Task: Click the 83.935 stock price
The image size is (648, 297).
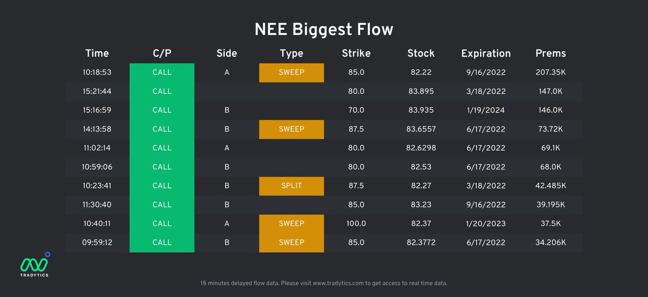Action: point(421,110)
